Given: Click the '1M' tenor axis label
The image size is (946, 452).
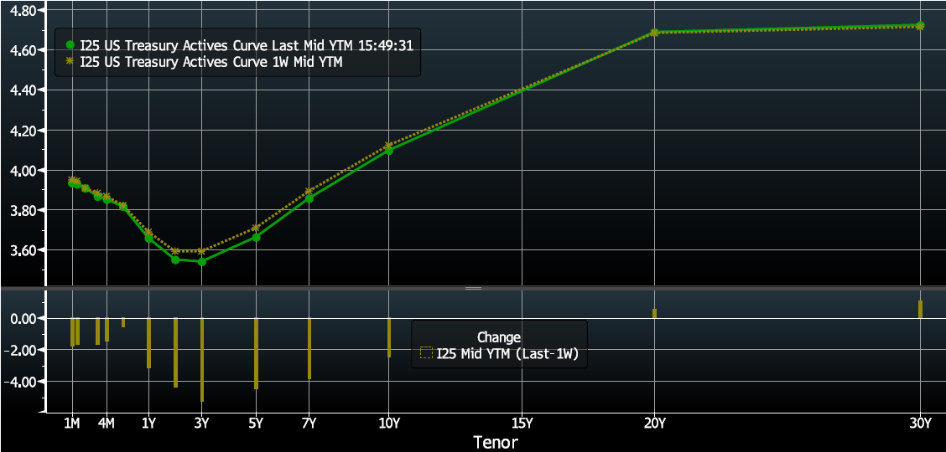Looking at the screenshot, I should [x=72, y=423].
